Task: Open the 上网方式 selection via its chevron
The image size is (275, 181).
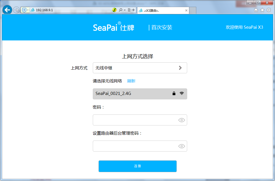Action: 180,68
